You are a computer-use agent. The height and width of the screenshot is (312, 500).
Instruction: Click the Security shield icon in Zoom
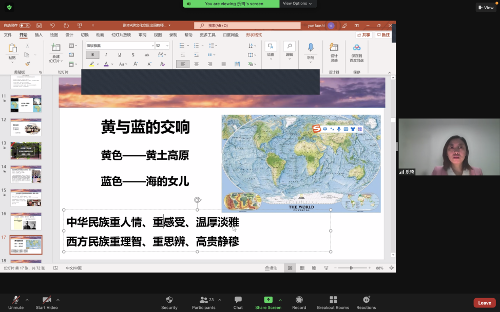[x=169, y=300]
